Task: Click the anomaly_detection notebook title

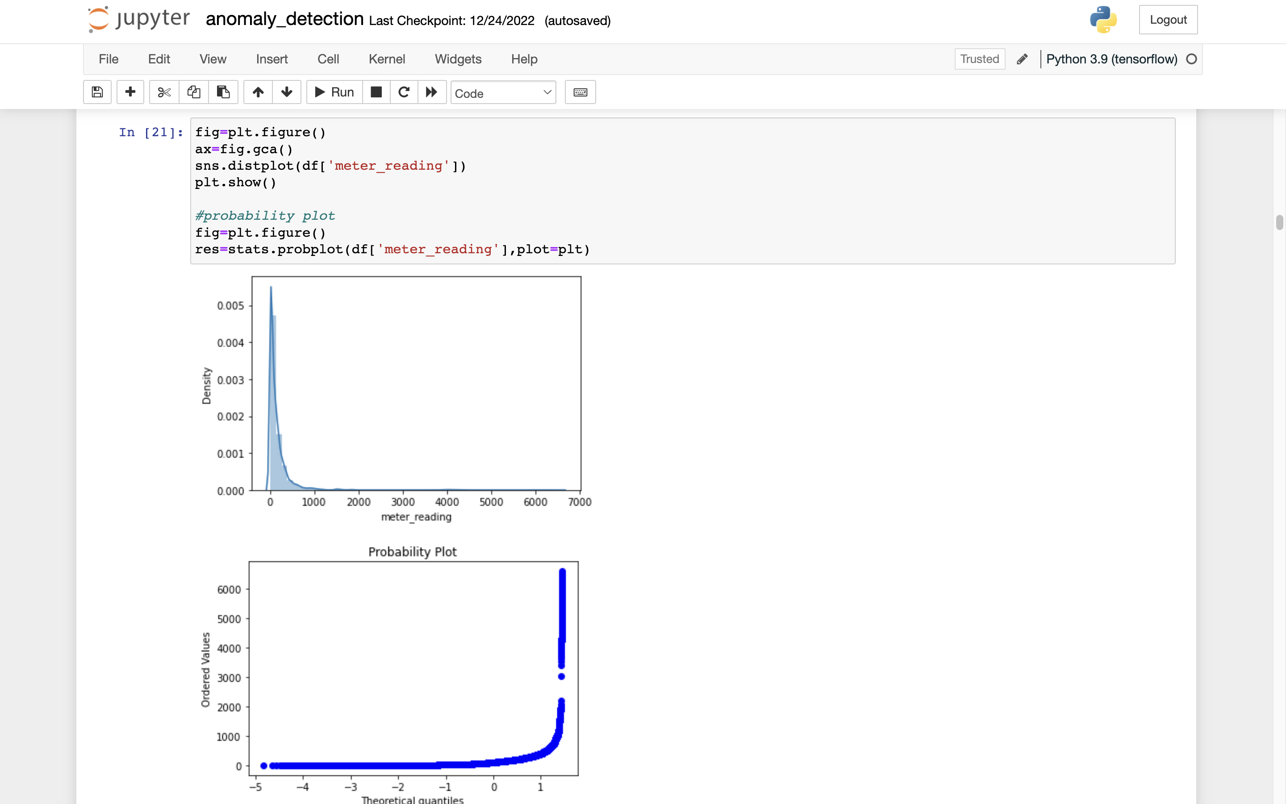Action: [x=284, y=19]
